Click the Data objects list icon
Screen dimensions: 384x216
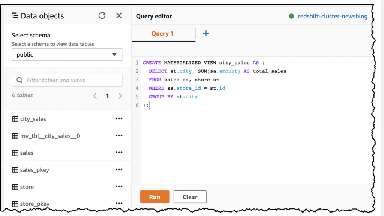pyautogui.click(x=15, y=16)
